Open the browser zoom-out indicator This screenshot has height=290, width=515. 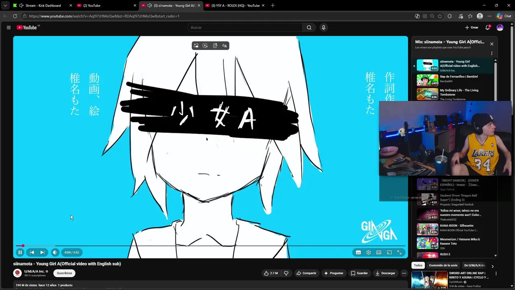[432, 16]
